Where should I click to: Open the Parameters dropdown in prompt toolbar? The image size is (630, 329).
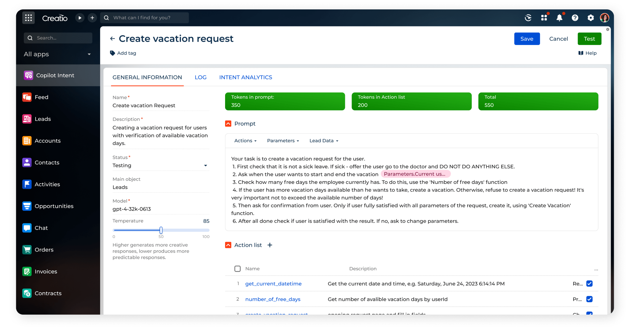pos(283,141)
